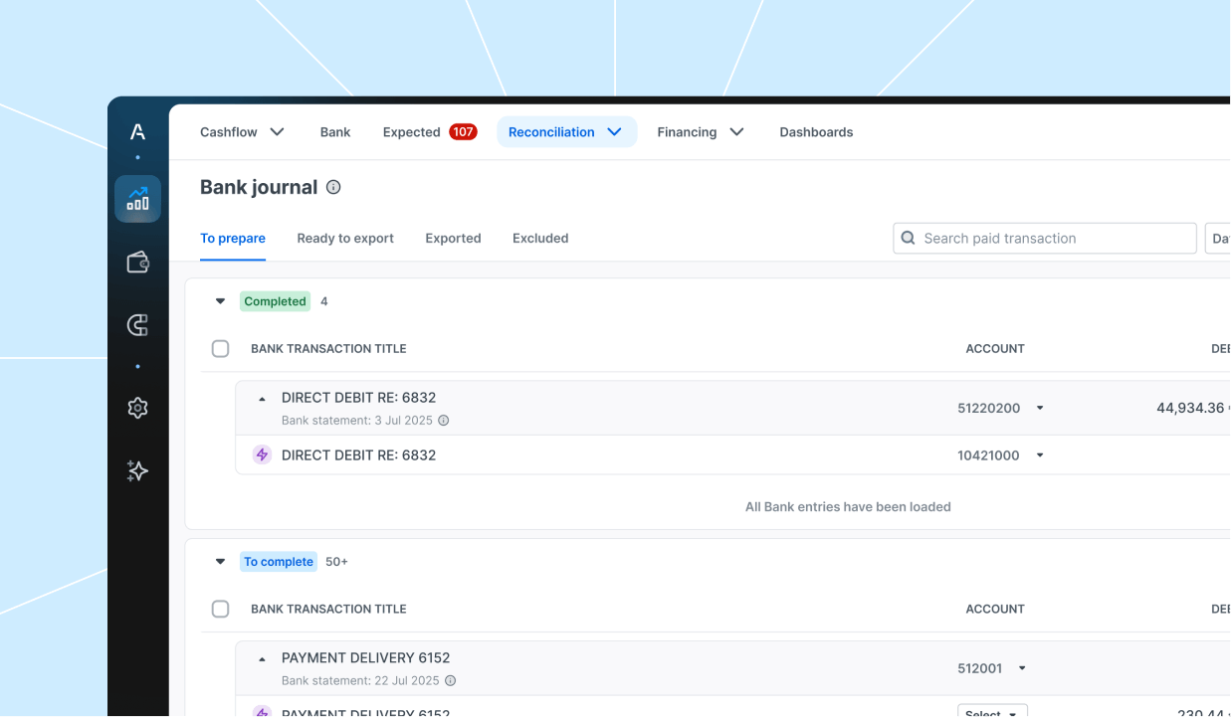Click 'All Bank entries have been loaded' text
The height and width of the screenshot is (717, 1231).
(848, 507)
